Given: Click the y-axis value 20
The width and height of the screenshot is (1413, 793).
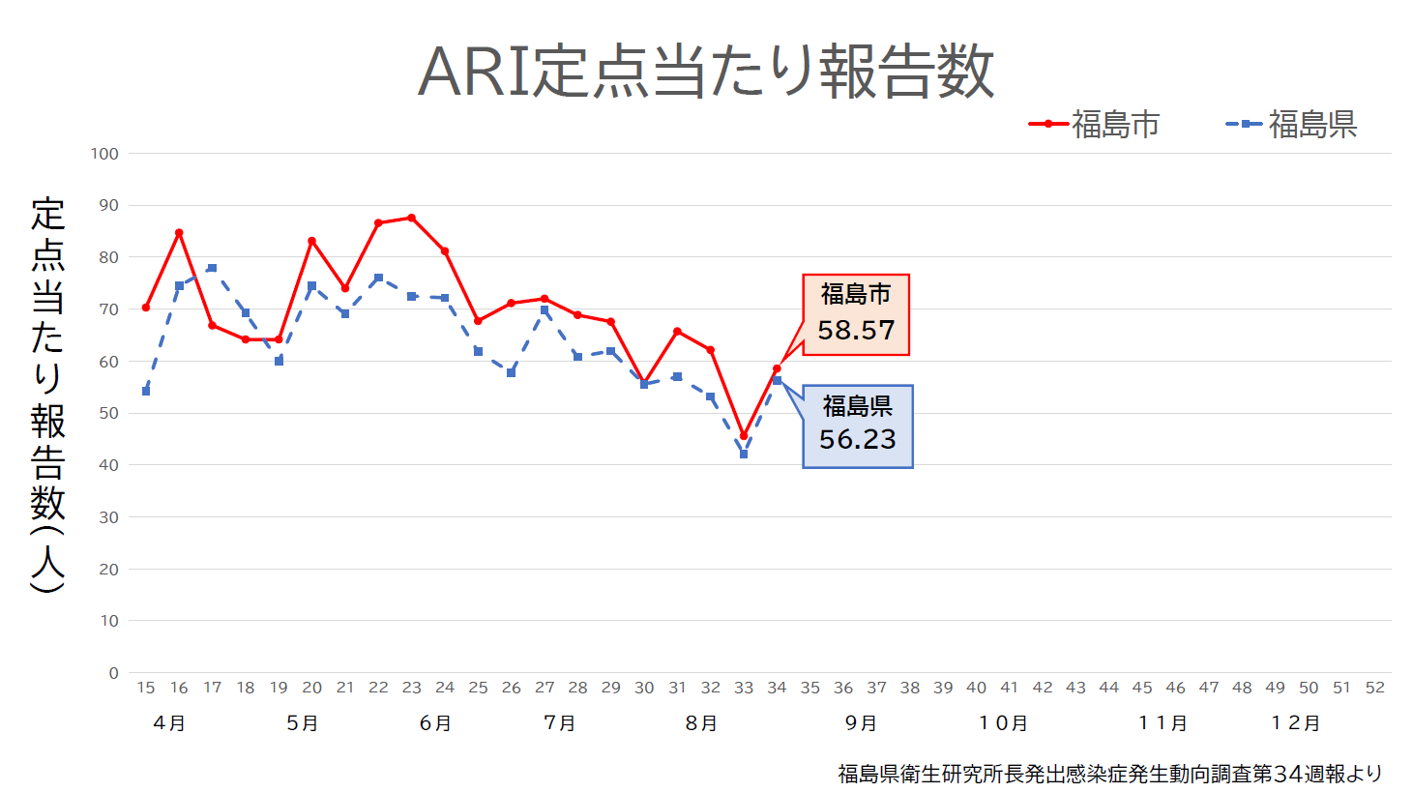Looking at the screenshot, I should point(108,570).
